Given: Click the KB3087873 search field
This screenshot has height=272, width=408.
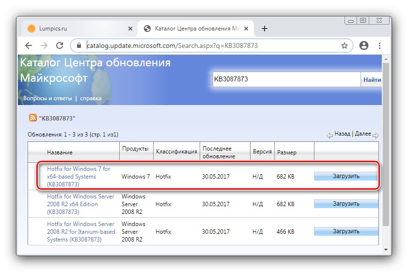Looking at the screenshot, I should [286, 79].
